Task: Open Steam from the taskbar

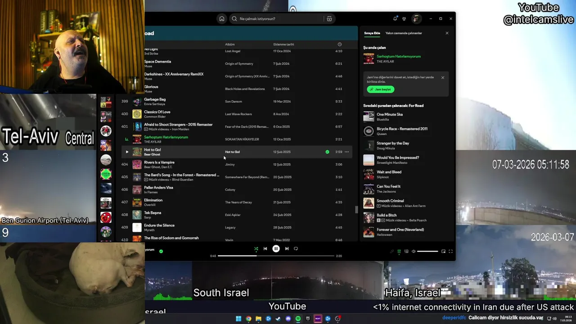Action: click(x=278, y=319)
